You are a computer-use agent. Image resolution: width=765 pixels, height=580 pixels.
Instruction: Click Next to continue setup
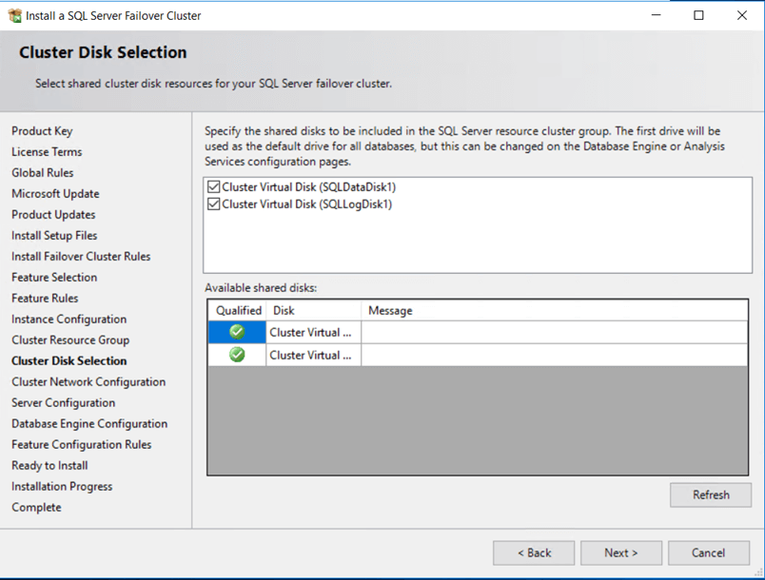coord(620,552)
